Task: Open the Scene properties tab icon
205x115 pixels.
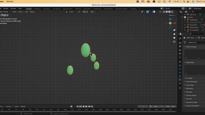Action: [x=180, y=54]
